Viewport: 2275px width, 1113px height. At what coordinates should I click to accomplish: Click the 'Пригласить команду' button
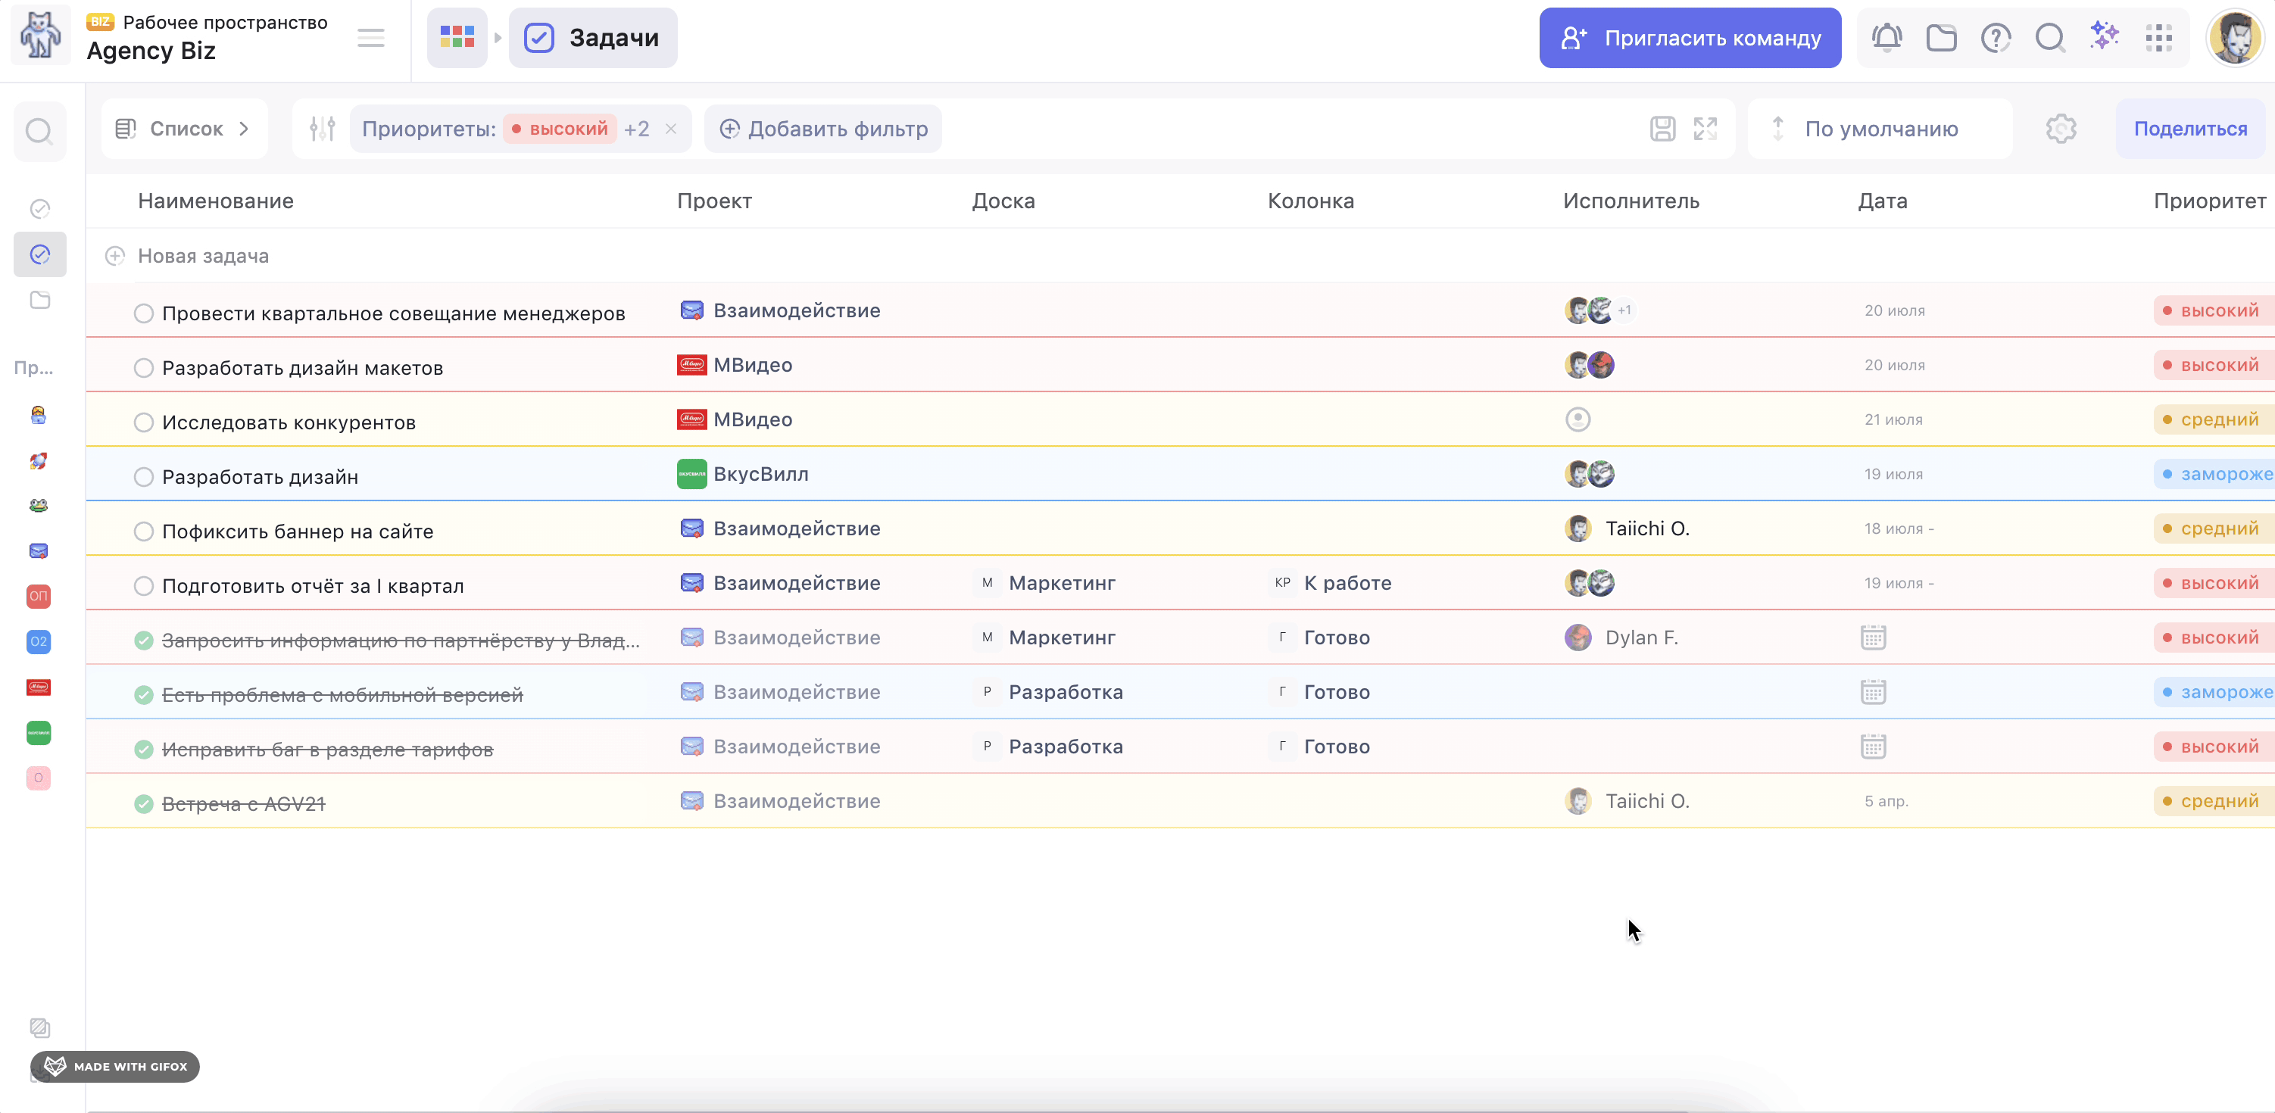(x=1690, y=38)
